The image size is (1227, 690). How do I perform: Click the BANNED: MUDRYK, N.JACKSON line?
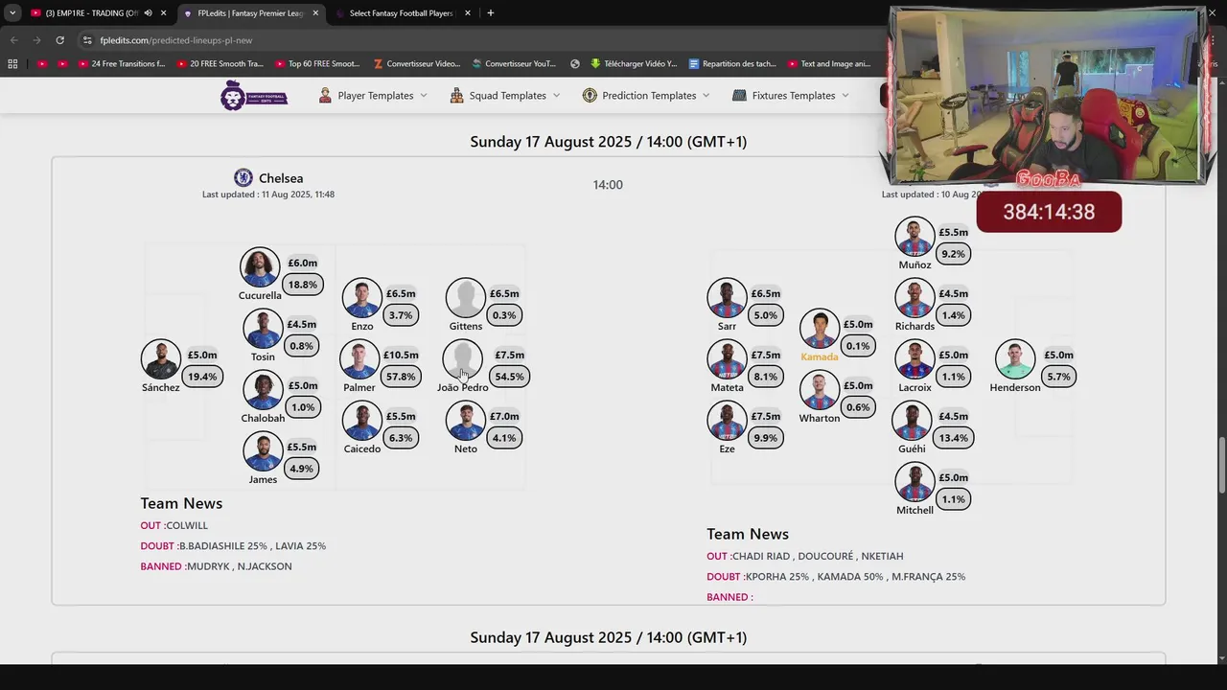(216, 566)
